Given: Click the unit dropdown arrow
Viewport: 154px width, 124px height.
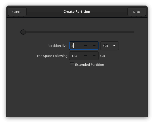Looking at the screenshot, I should pos(114,46).
